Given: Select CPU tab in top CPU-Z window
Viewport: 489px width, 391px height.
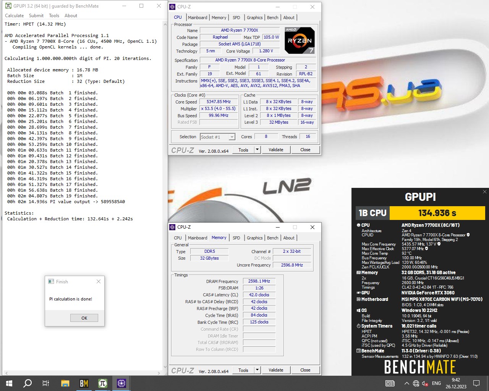Looking at the screenshot, I should click(178, 17).
